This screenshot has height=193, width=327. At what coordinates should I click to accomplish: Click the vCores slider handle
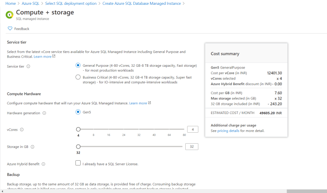(x=78, y=129)
